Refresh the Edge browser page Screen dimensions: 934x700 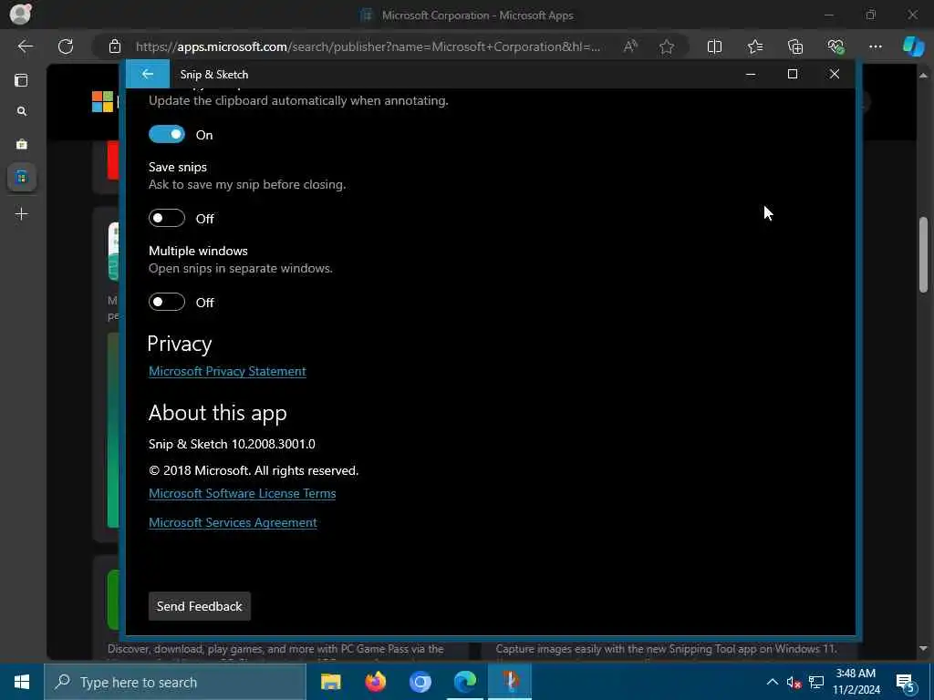[x=66, y=46]
